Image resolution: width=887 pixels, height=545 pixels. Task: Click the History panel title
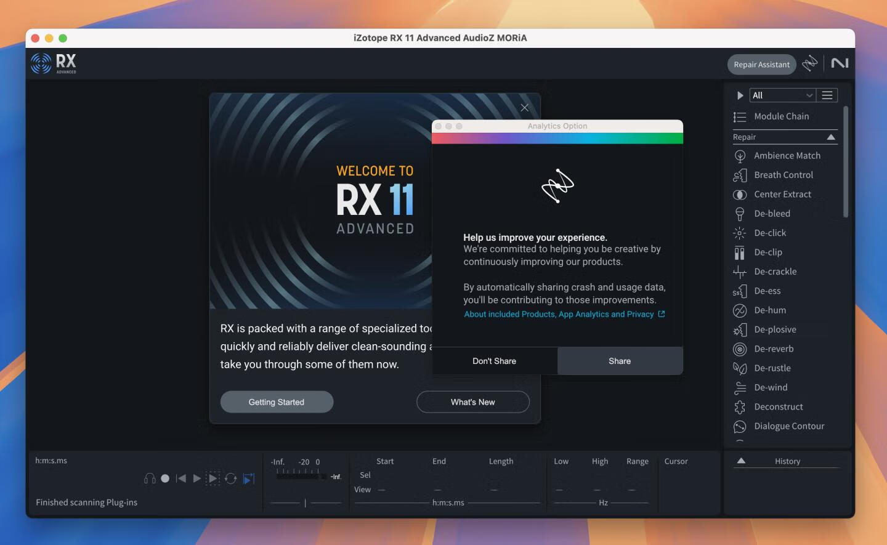click(x=787, y=461)
